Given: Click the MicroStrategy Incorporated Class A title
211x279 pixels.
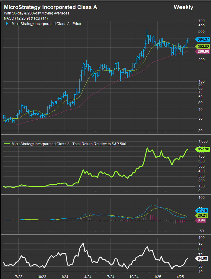Looking at the screenshot, I should 50,7.
